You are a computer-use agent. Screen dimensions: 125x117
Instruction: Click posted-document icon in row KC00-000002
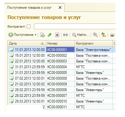pyautogui.click(x=11, y=55)
